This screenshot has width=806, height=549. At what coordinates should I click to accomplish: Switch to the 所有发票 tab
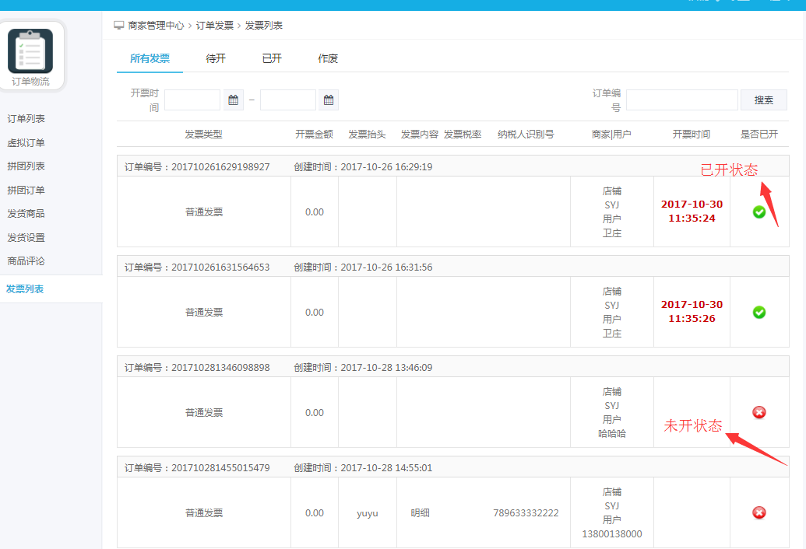pyautogui.click(x=150, y=58)
